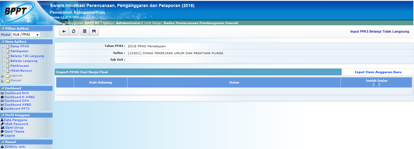Open SIMRAL-Wiki manual link
414x149 pixels.
click(x=15, y=147)
